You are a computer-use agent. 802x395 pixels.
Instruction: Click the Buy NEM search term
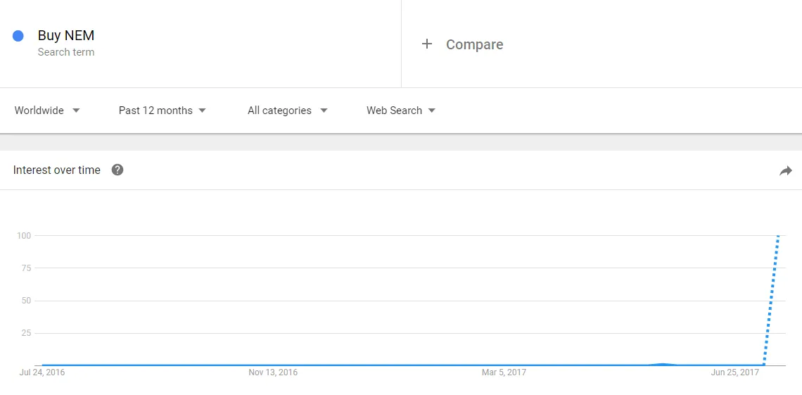pos(66,35)
